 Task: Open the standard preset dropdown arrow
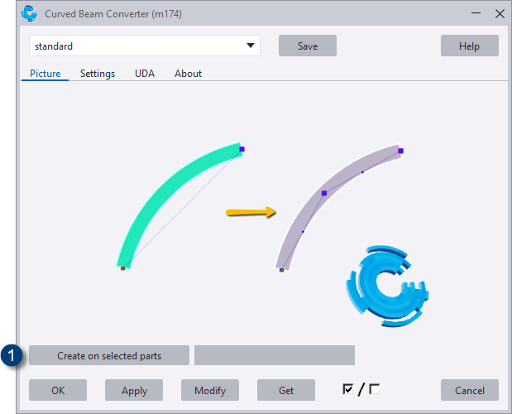point(251,46)
